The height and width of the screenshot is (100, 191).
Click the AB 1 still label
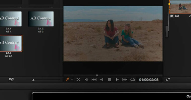(9, 32)
